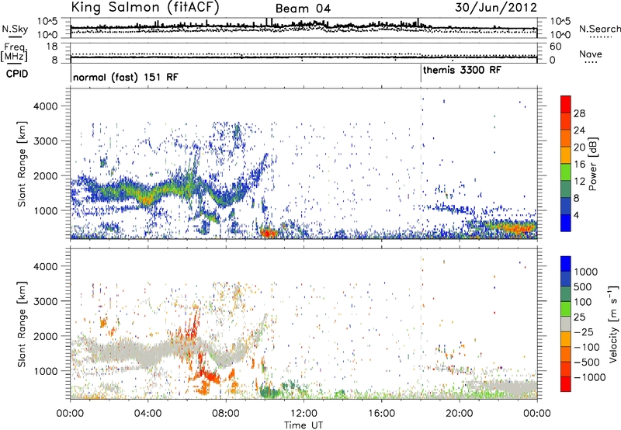Click the 3000 tick on the velocity panel
The width and height of the screenshot is (621, 430).
click(45, 301)
